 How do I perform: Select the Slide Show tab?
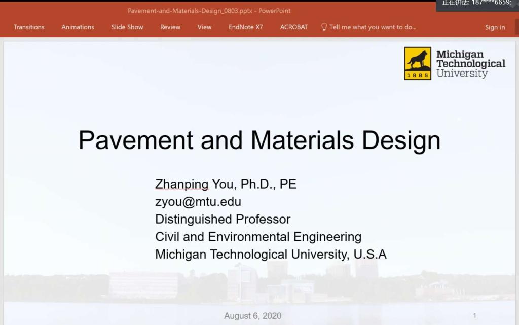(127, 27)
